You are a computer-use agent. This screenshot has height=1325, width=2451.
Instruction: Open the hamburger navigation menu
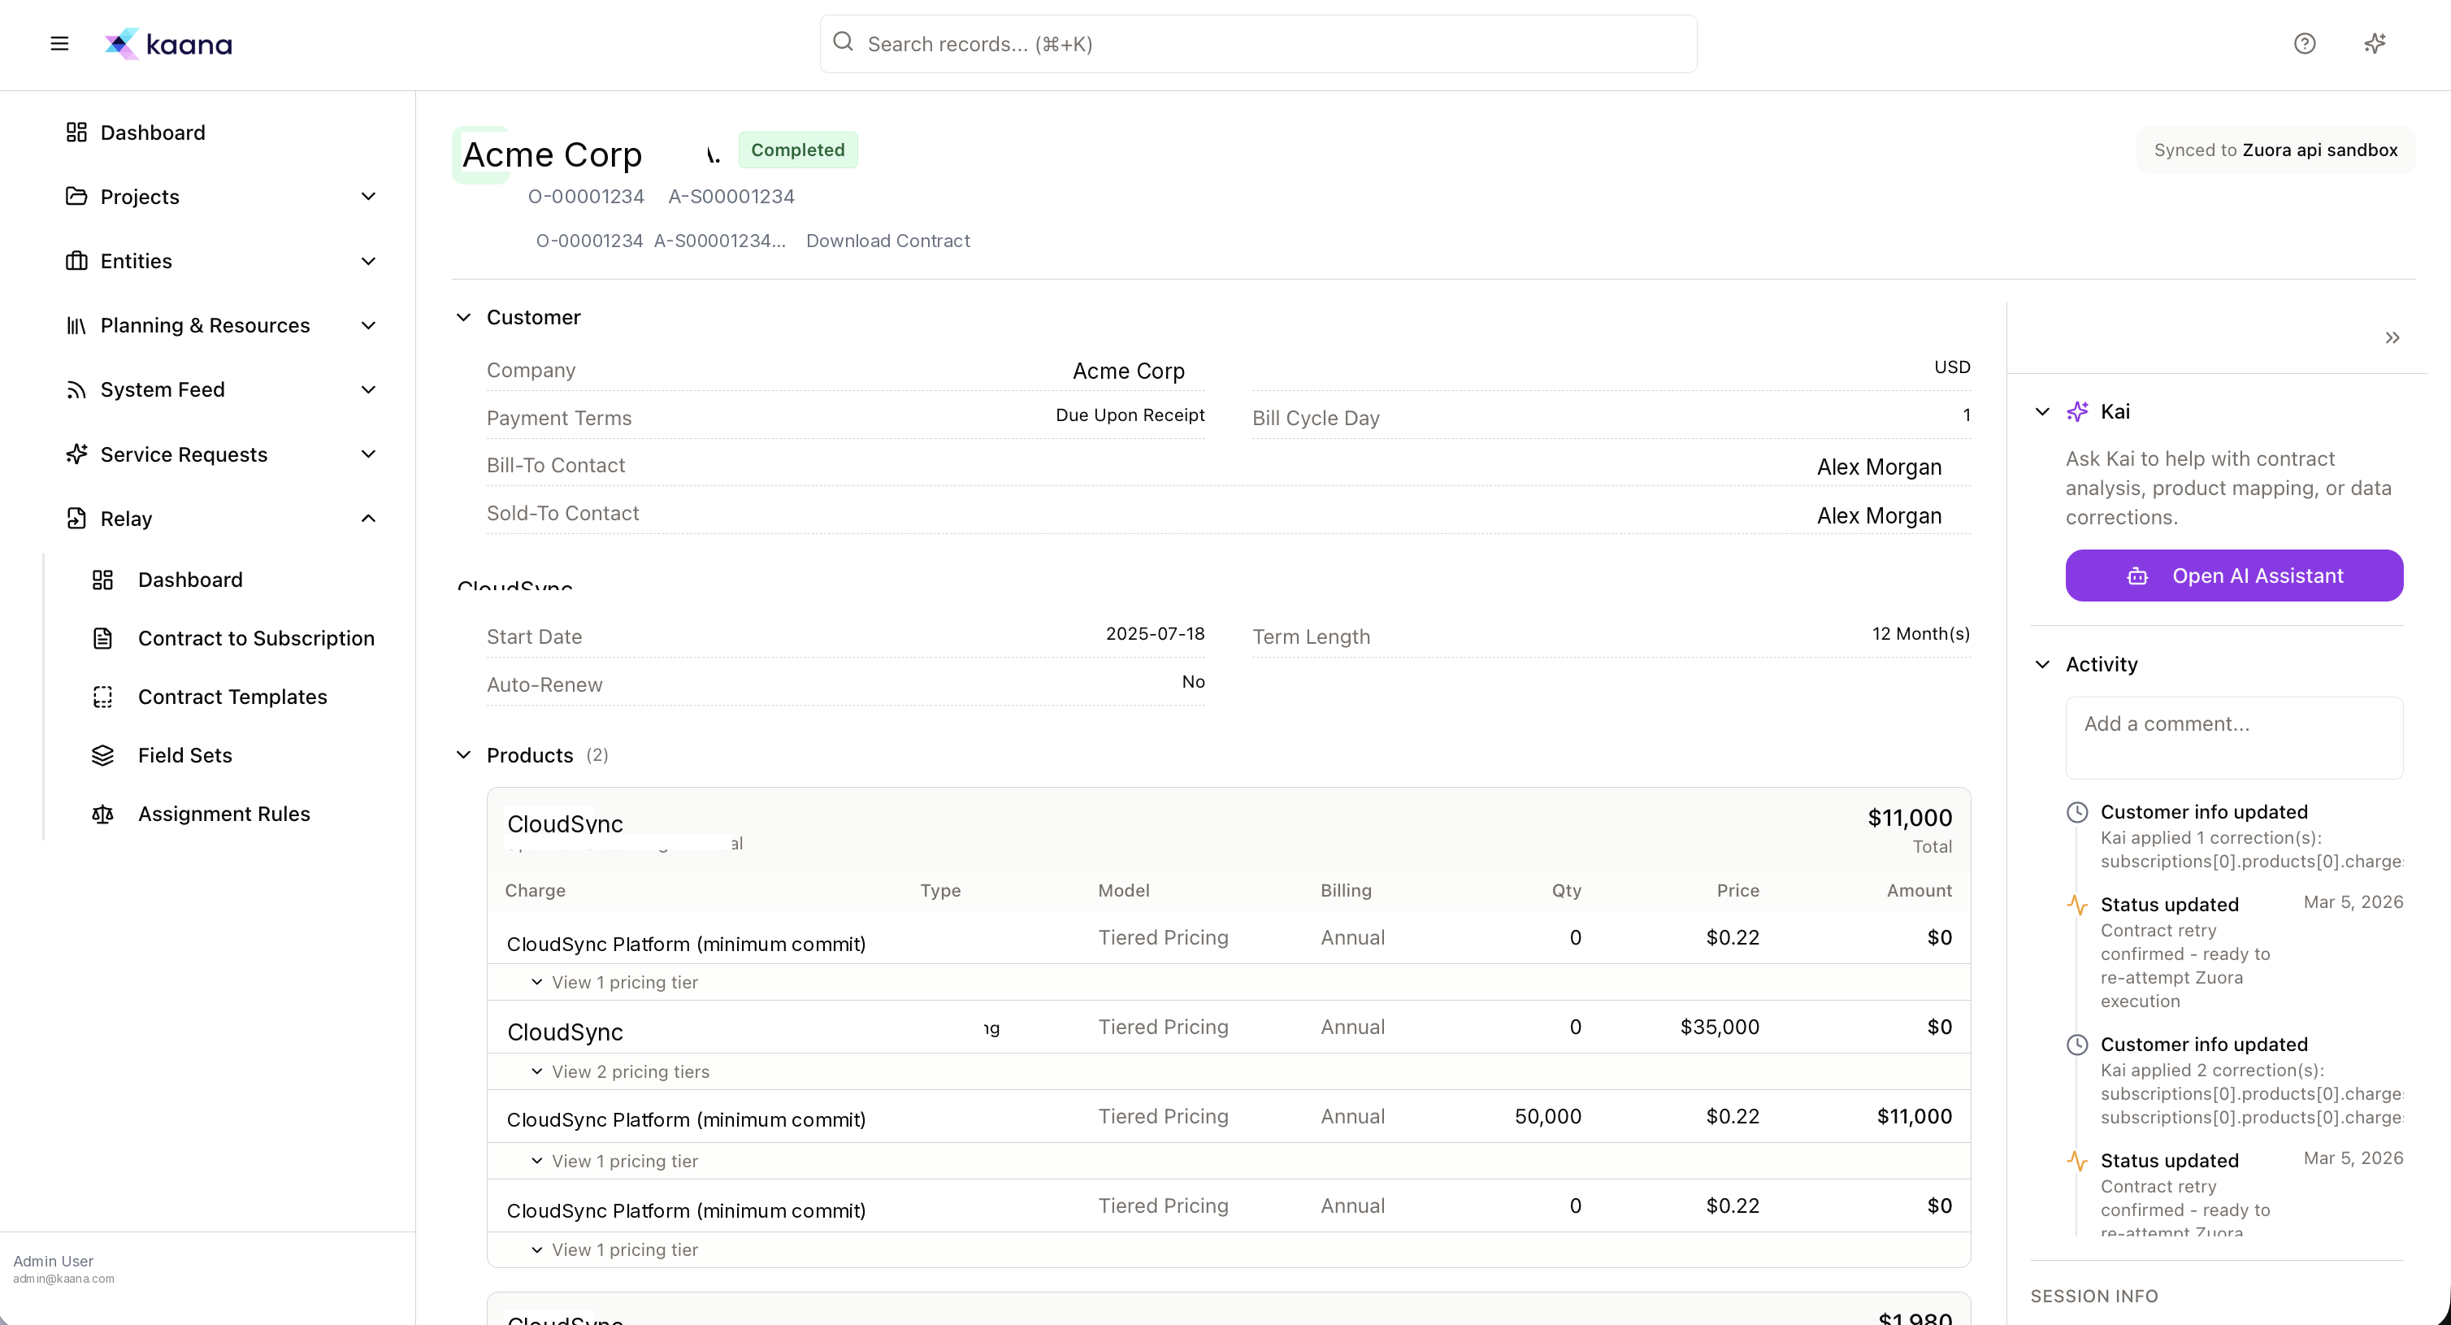click(59, 44)
